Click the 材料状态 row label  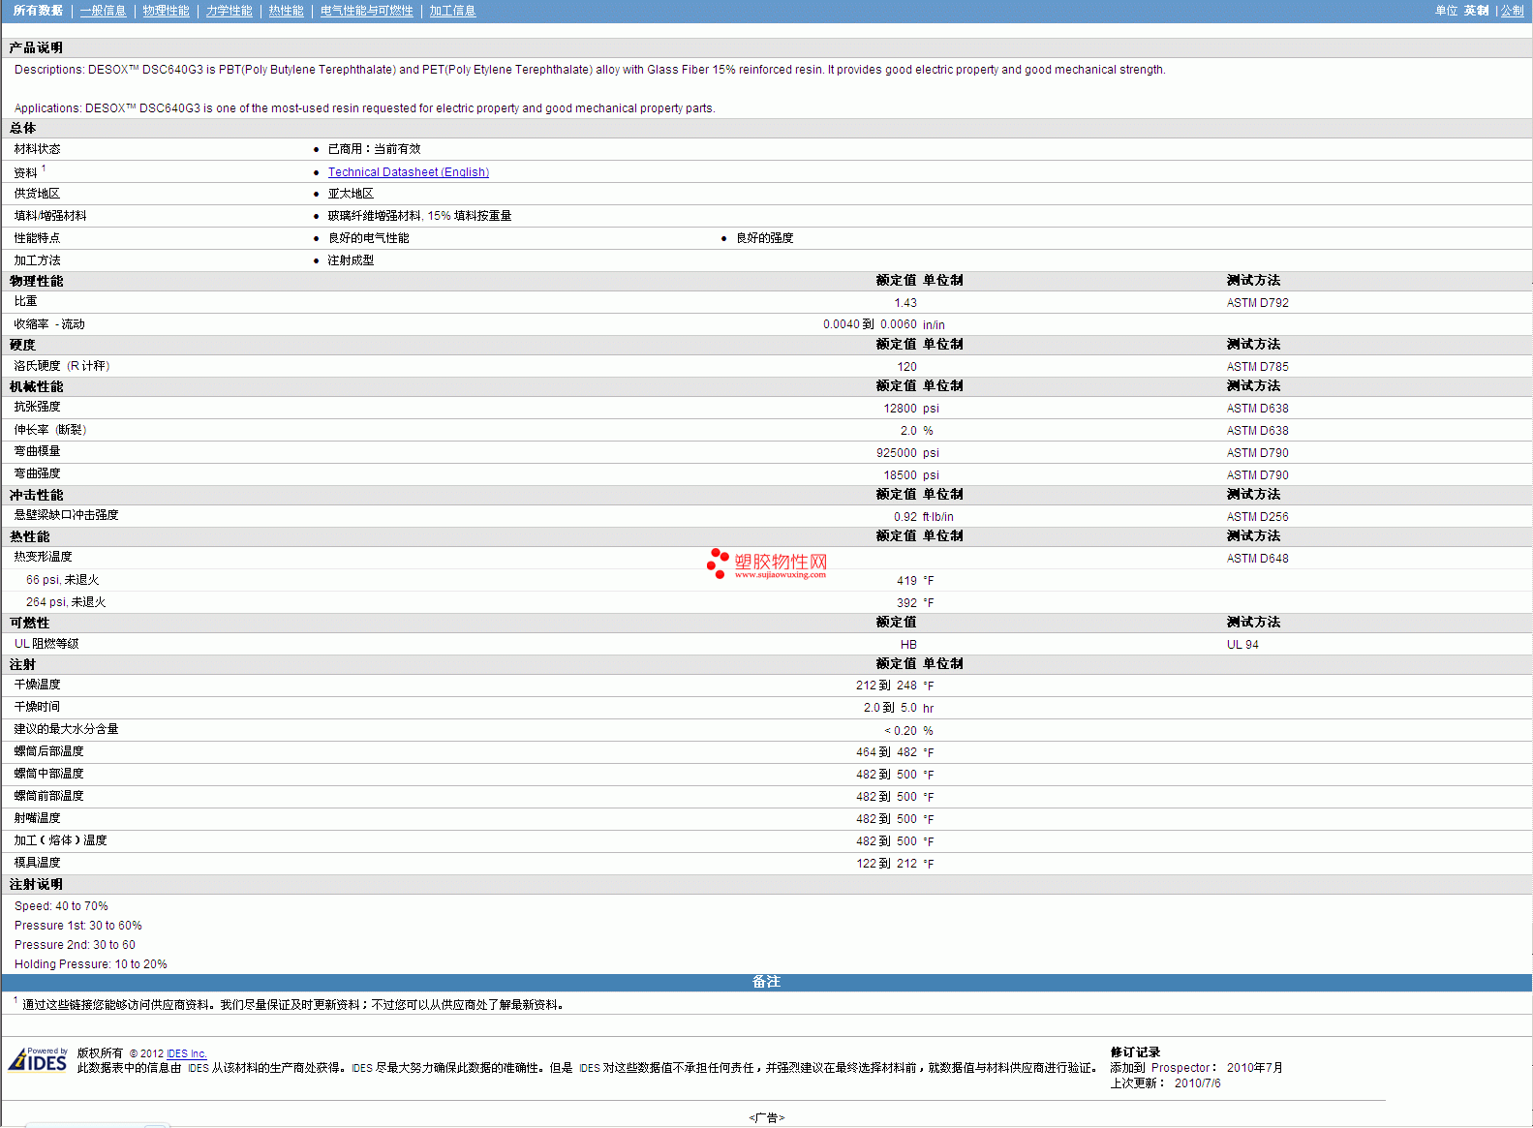point(37,149)
